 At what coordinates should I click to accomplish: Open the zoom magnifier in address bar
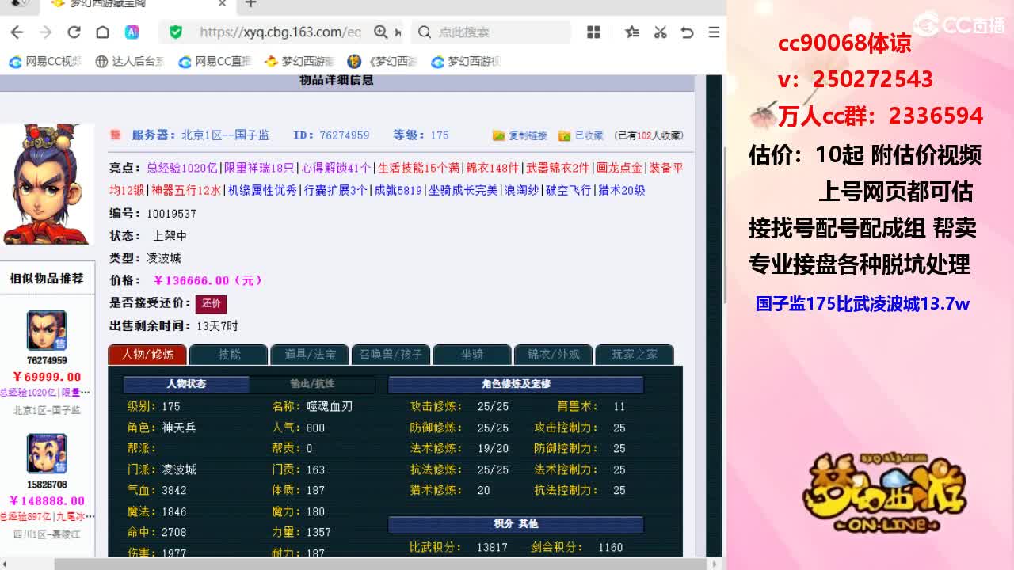pyautogui.click(x=381, y=32)
